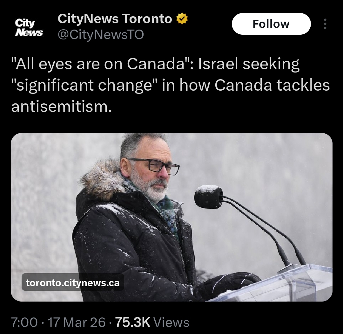This screenshot has width=343, height=334.
Task: Open the @CityNewsTO handle link
Action: coord(101,34)
